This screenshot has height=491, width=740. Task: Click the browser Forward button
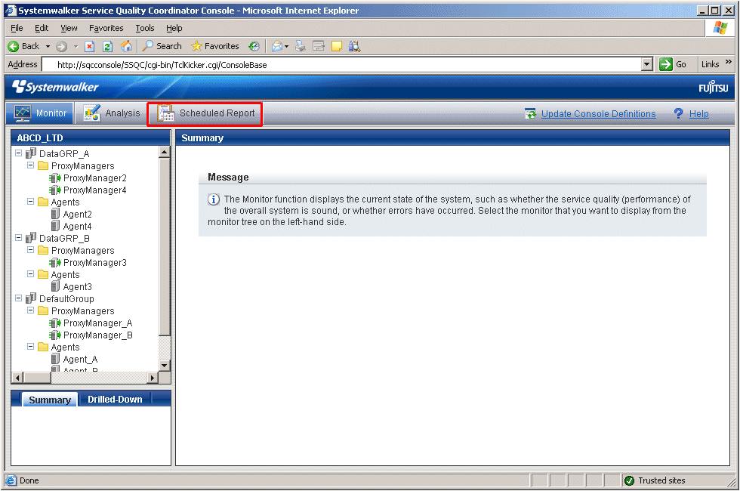tap(61, 46)
